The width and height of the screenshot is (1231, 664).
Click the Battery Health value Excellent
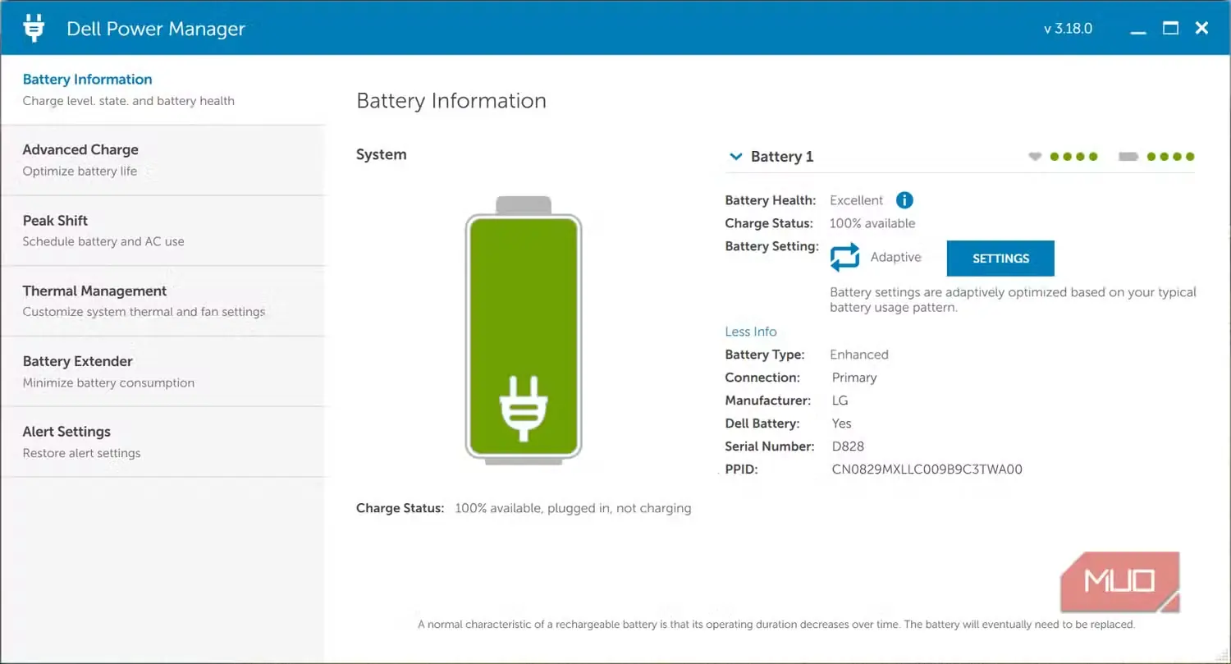(x=857, y=200)
